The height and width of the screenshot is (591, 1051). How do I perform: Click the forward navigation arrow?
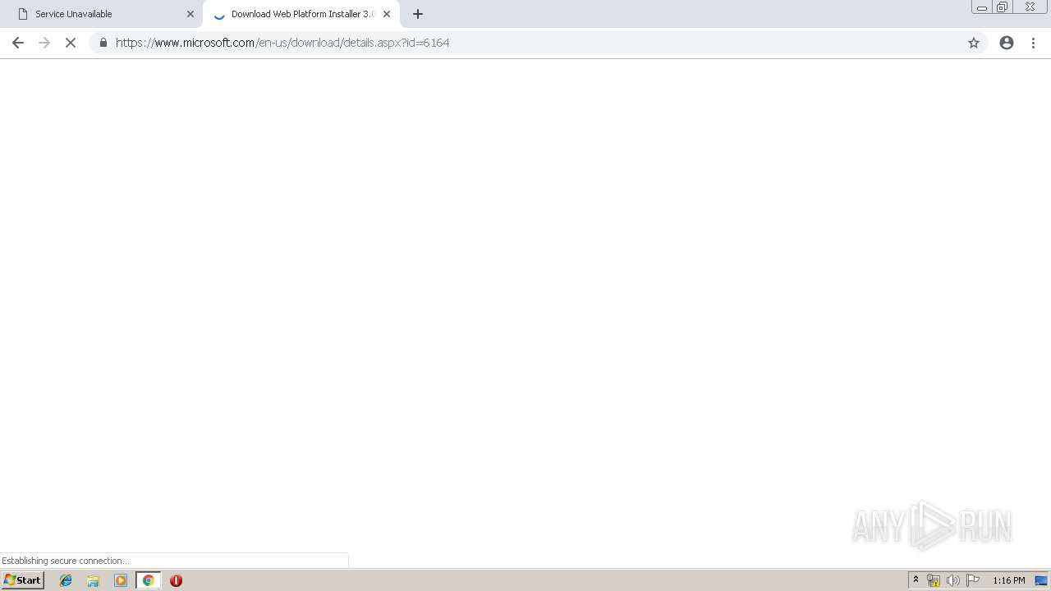coord(44,43)
